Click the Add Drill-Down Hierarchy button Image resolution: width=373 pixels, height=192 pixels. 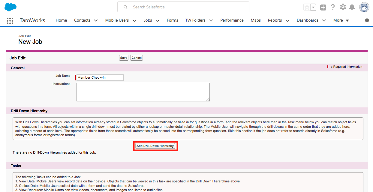tap(155, 146)
